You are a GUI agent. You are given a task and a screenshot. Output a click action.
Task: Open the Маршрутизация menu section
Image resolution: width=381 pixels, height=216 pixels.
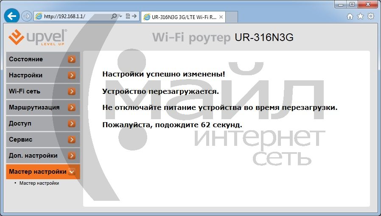coord(36,107)
